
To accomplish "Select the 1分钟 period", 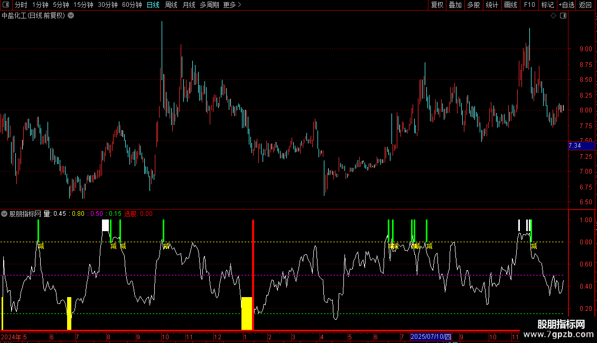I will [x=40, y=5].
